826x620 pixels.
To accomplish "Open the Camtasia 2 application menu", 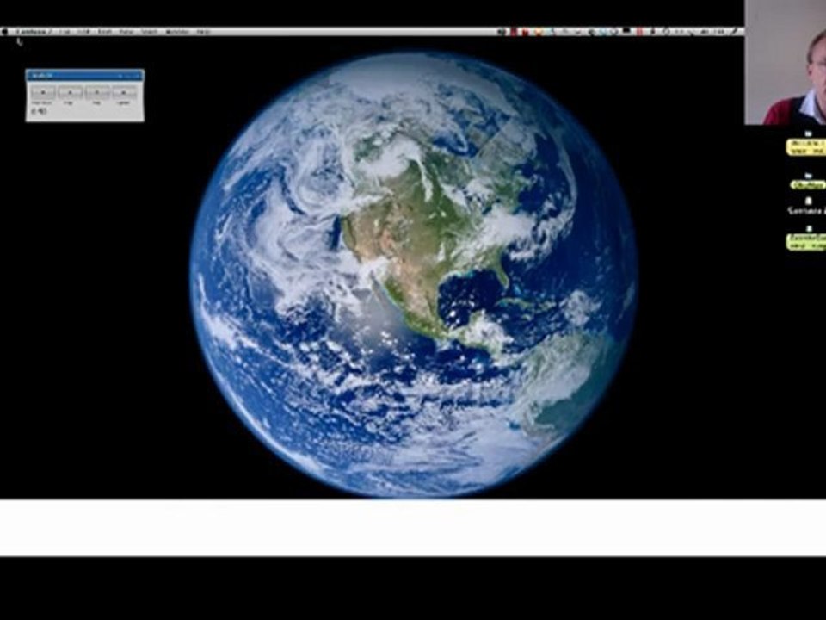I will [34, 32].
